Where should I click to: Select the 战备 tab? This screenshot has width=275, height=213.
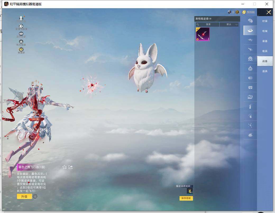tap(265, 61)
